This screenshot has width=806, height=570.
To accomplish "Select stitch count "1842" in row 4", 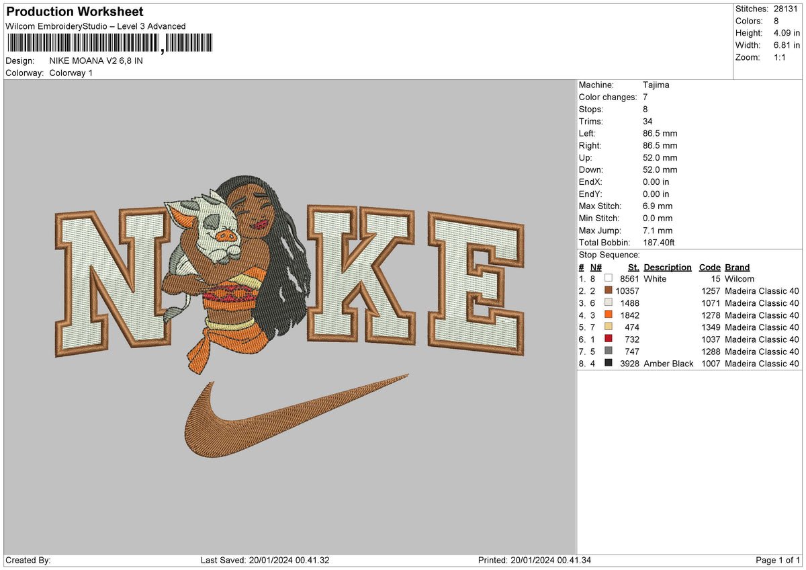I will [629, 315].
